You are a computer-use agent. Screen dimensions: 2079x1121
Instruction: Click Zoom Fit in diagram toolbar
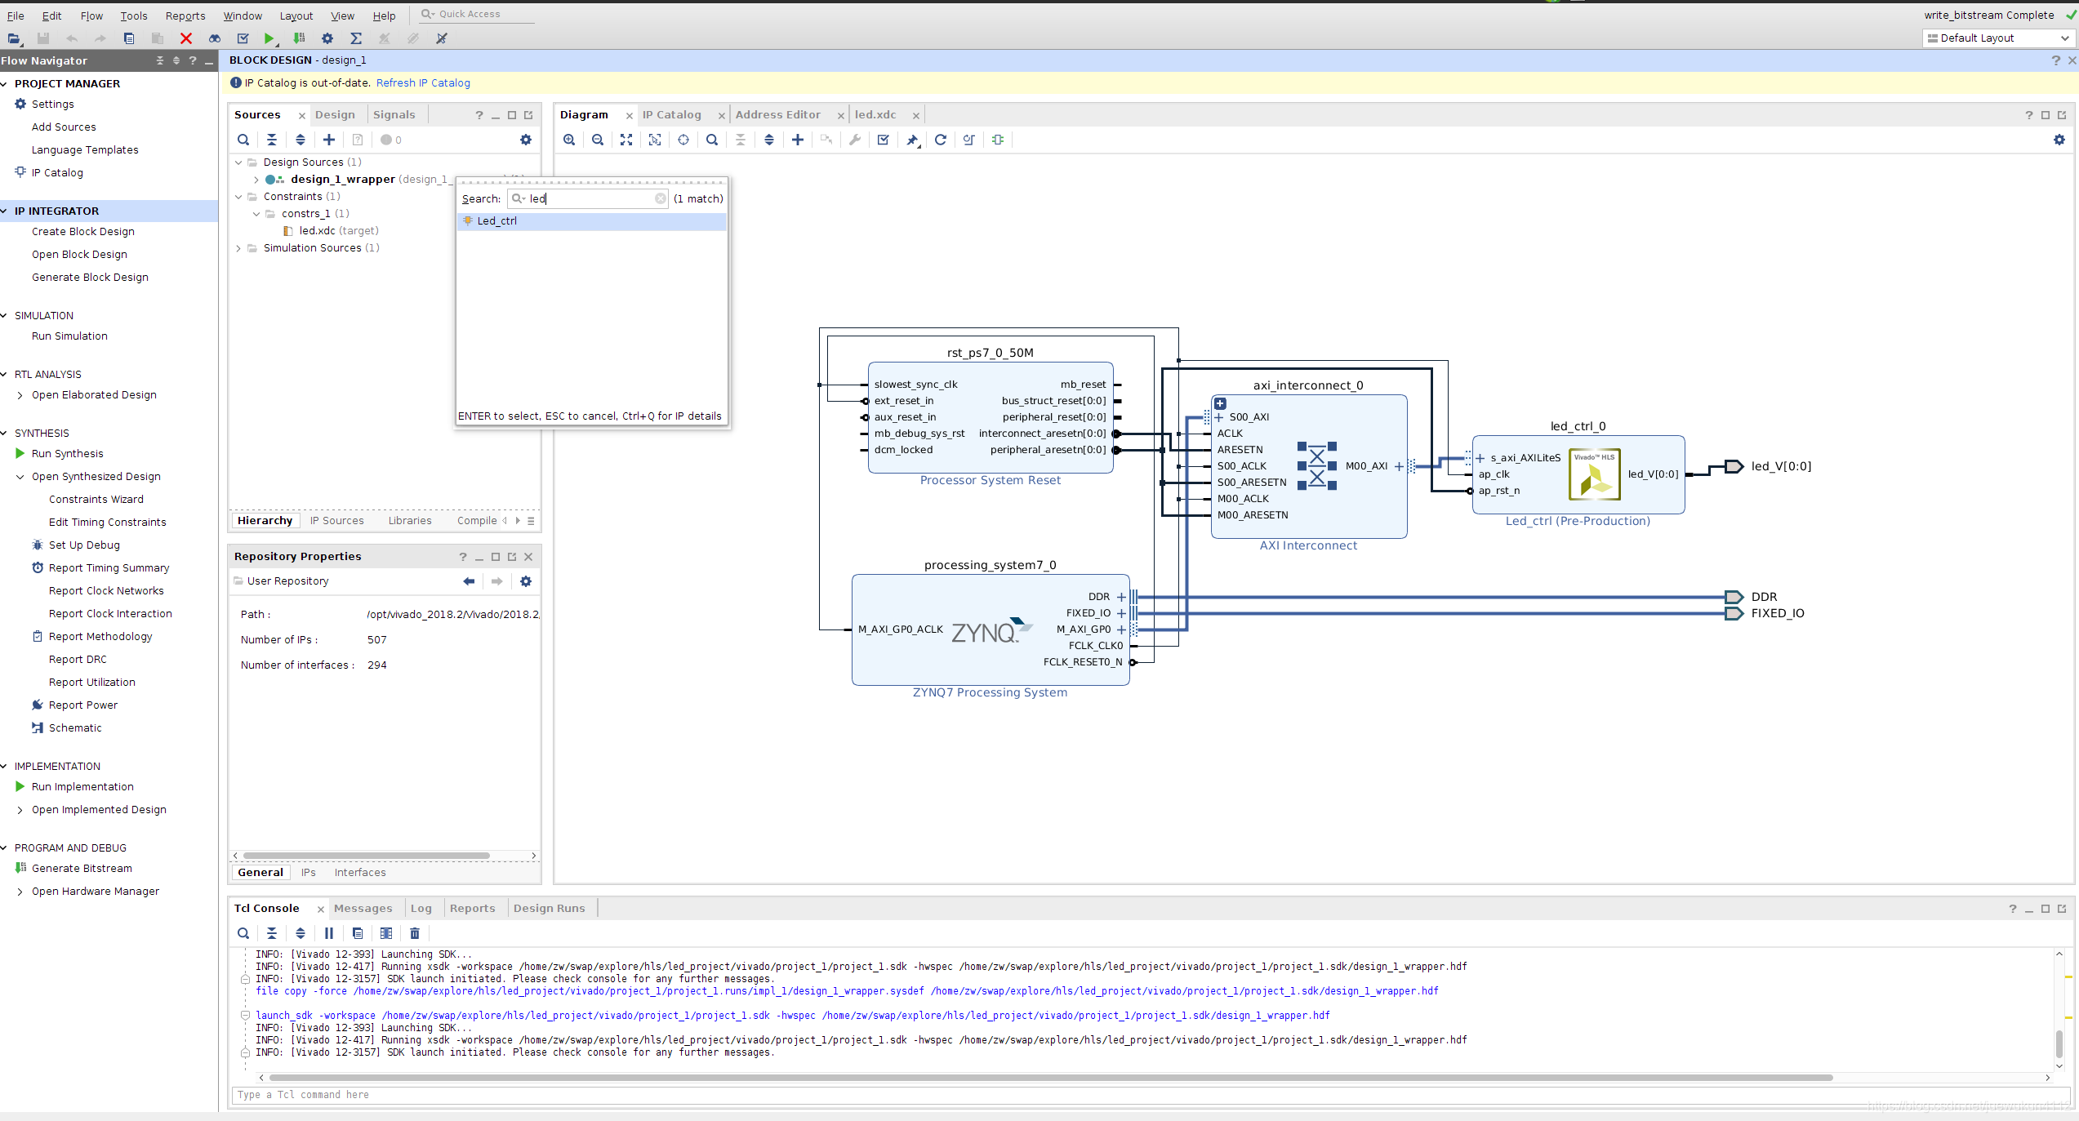(626, 140)
